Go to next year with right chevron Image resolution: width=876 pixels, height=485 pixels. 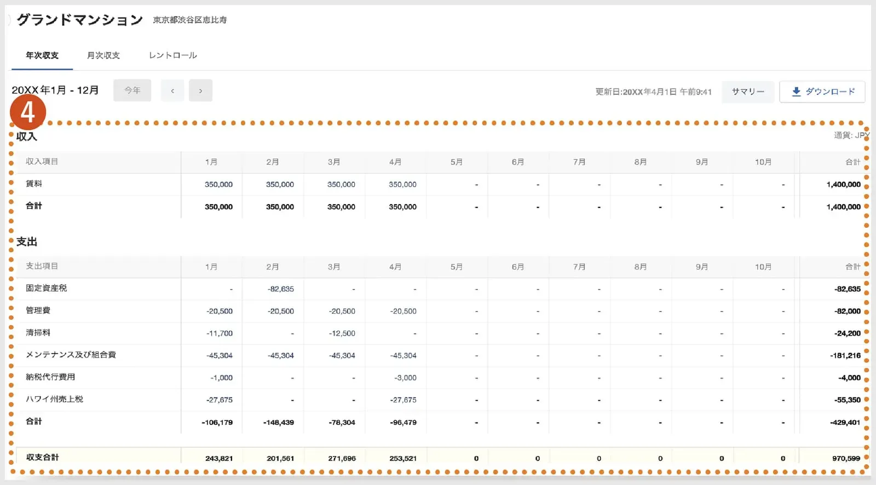[x=200, y=90]
